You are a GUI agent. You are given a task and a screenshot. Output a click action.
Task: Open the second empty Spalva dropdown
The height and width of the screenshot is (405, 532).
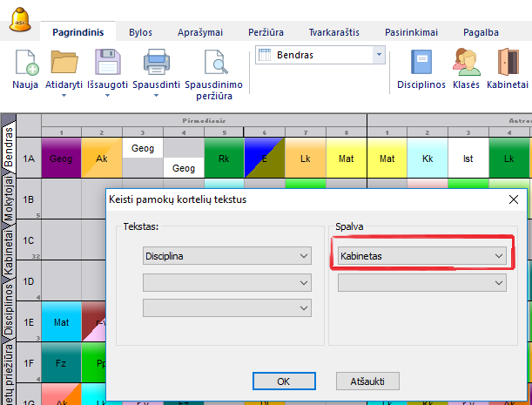tap(421, 282)
